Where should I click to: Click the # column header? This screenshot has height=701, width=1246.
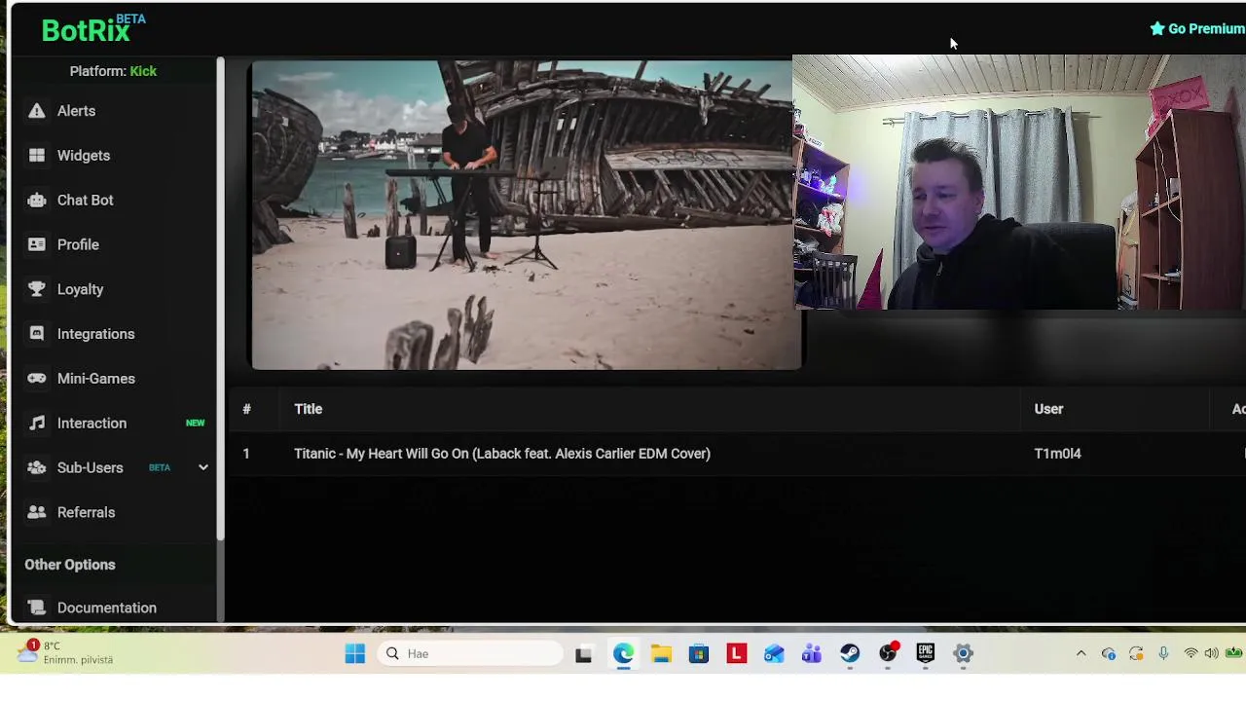[246, 409]
